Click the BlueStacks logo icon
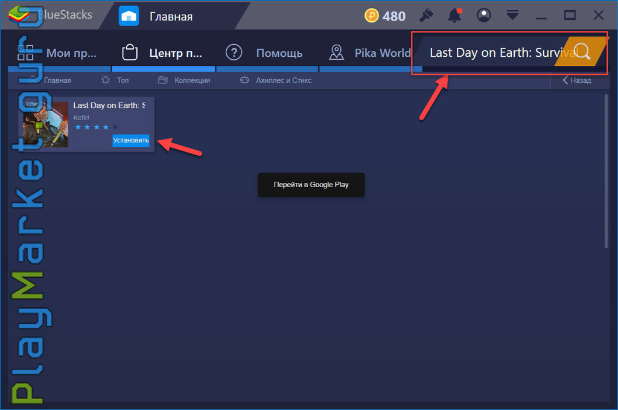This screenshot has width=618, height=410. 19,15
